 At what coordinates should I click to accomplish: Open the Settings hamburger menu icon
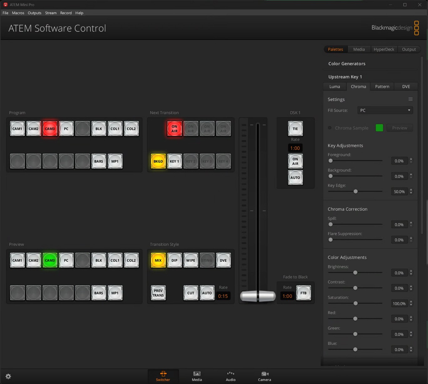[410, 99]
